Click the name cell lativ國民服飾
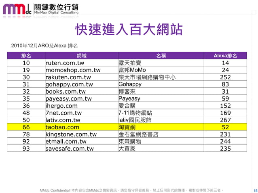The width and height of the screenshot is (258, 193). 161,120
